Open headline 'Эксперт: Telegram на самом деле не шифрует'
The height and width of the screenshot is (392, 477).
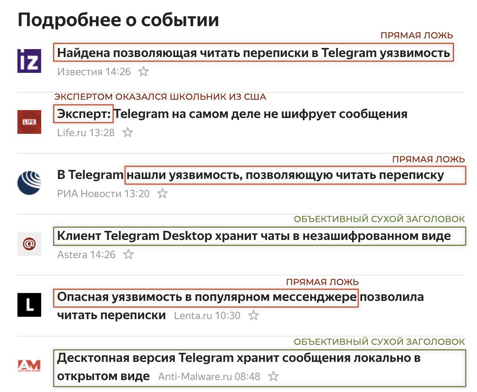pyautogui.click(x=232, y=114)
